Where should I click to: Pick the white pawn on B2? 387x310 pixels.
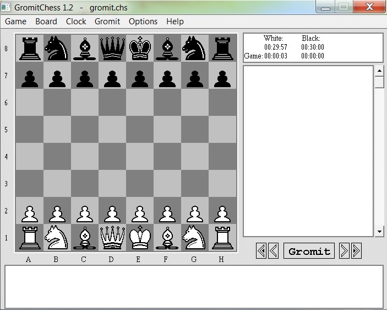tap(57, 214)
